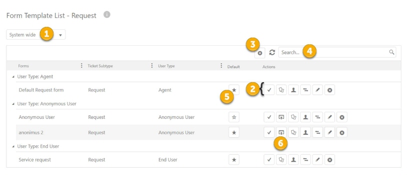
Task: Copy the Anonymous User form
Action: click(x=293, y=117)
